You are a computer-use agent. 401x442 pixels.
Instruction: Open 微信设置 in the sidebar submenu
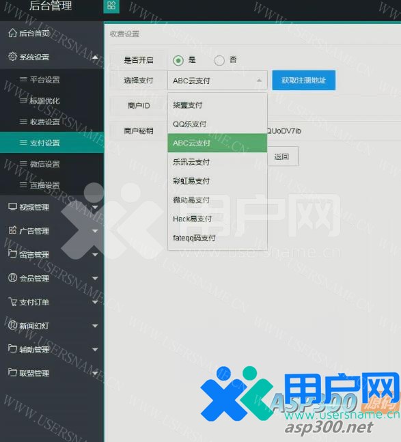44,164
